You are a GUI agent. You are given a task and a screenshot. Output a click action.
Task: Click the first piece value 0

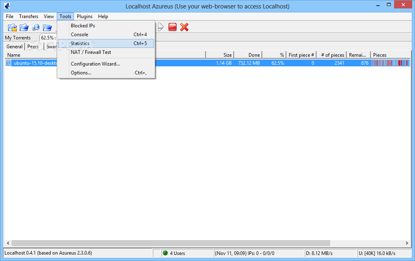coord(313,63)
